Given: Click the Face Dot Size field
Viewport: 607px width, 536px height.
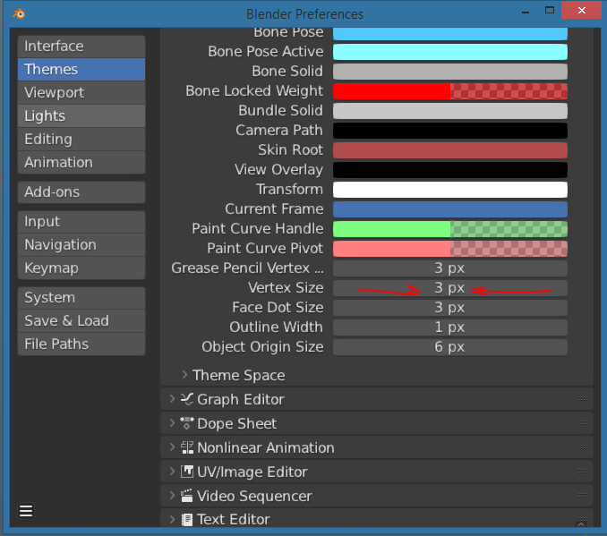Looking at the screenshot, I should coord(450,308).
